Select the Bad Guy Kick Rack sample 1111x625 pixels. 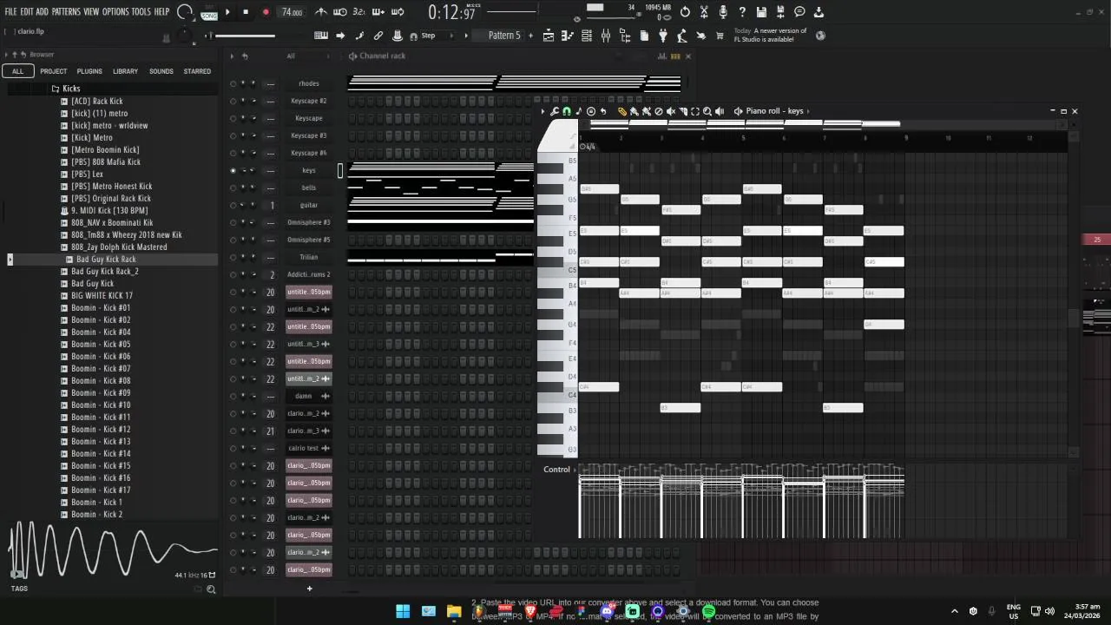click(x=106, y=260)
